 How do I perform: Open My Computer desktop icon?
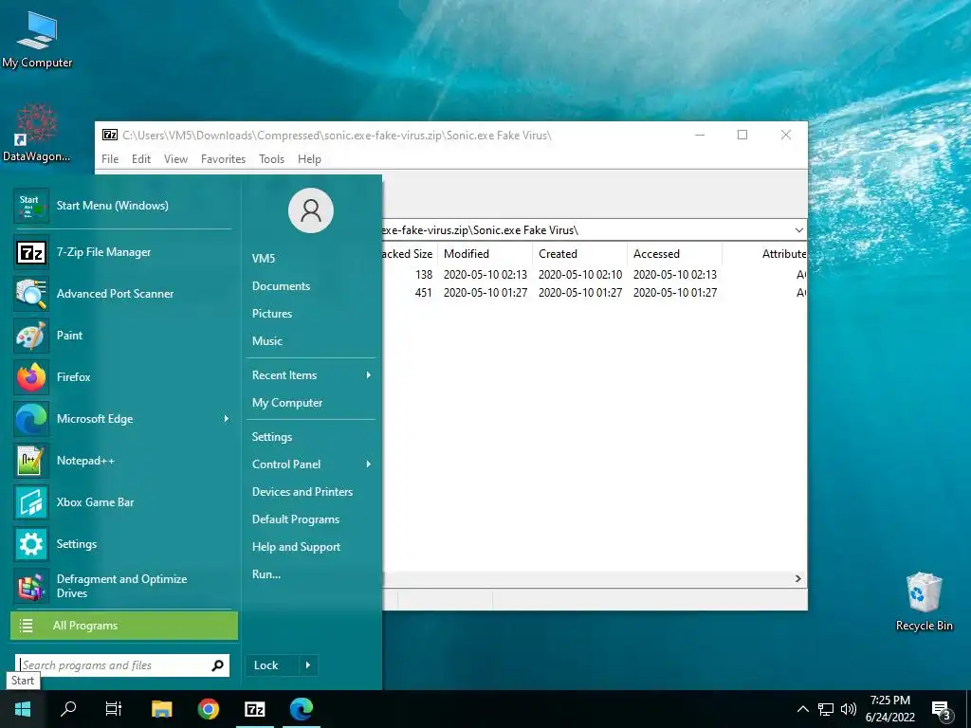pyautogui.click(x=37, y=39)
